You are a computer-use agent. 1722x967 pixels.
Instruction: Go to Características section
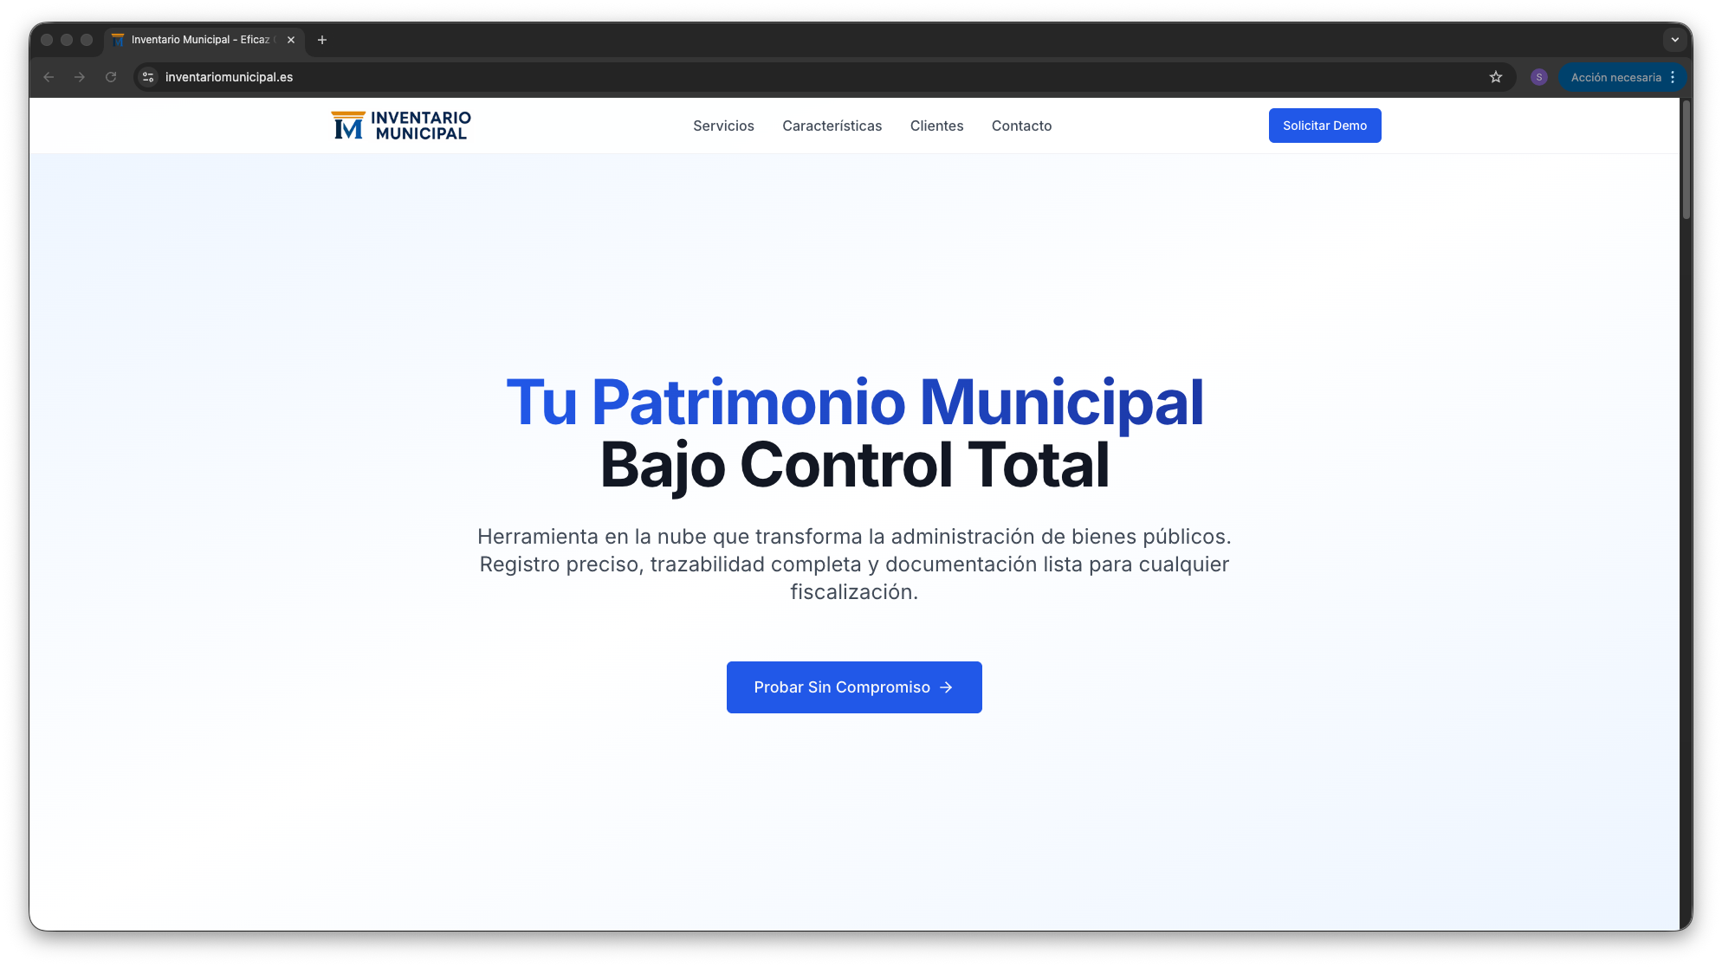click(x=832, y=126)
